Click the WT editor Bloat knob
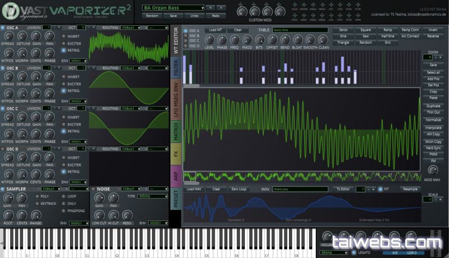The width and height of the screenshot is (449, 258). 297,40
